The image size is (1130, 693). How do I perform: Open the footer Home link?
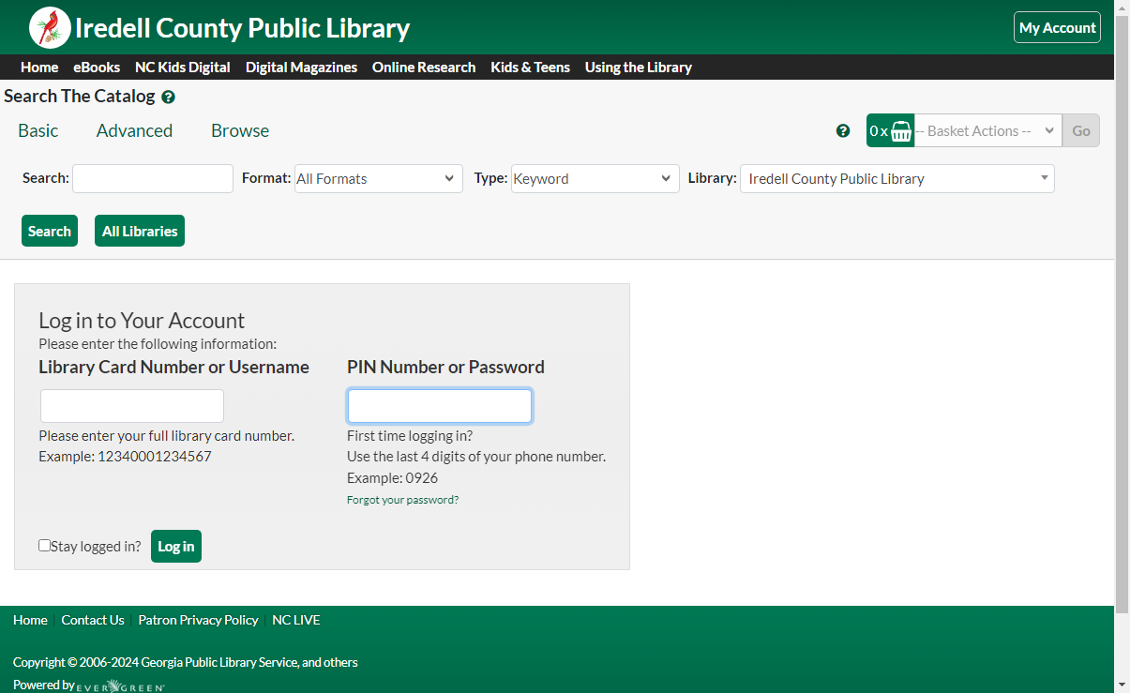click(x=30, y=620)
